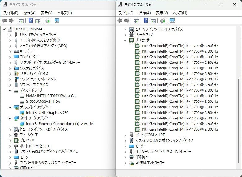Expand システム デバイス node
This screenshot has height=177, width=242.
click(10, 68)
